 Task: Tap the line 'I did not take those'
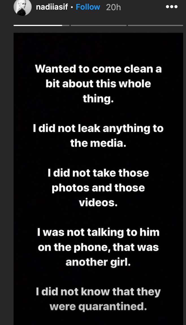[98, 173]
